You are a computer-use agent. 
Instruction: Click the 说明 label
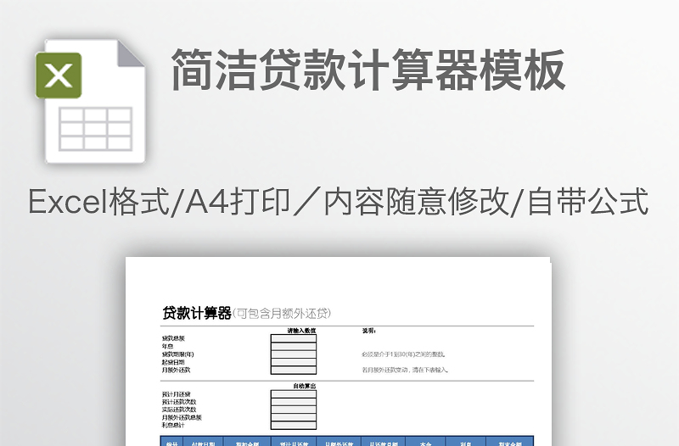tap(368, 331)
